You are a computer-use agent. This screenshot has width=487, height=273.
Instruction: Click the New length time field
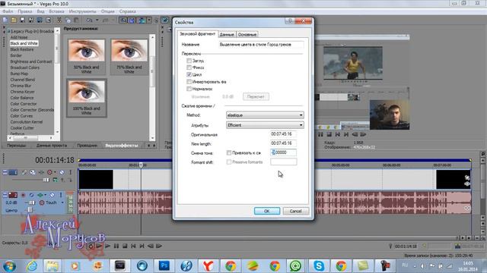[x=283, y=143]
